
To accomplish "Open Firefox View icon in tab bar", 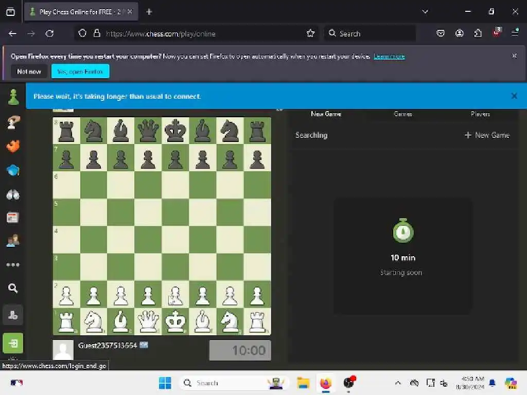I will click(10, 12).
